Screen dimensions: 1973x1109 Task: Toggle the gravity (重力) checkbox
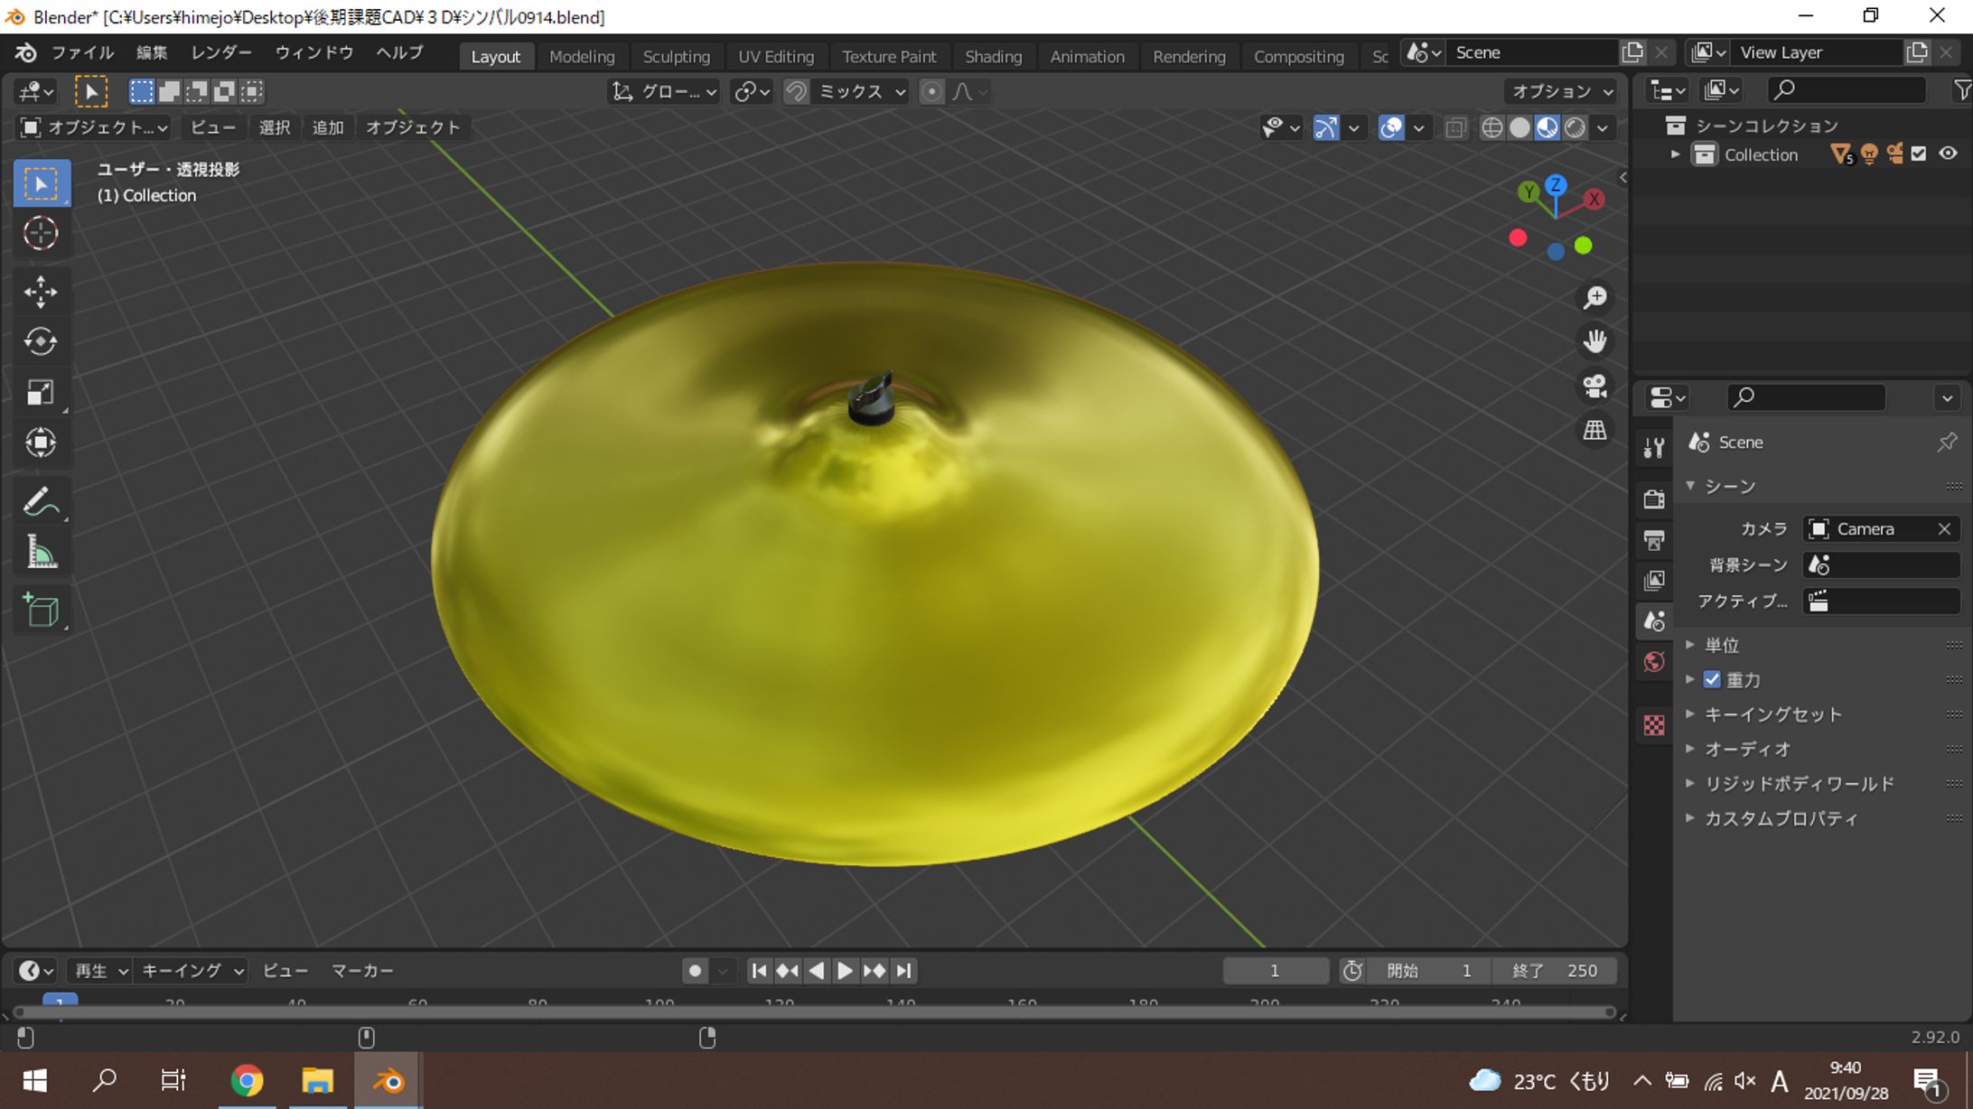tap(1712, 679)
